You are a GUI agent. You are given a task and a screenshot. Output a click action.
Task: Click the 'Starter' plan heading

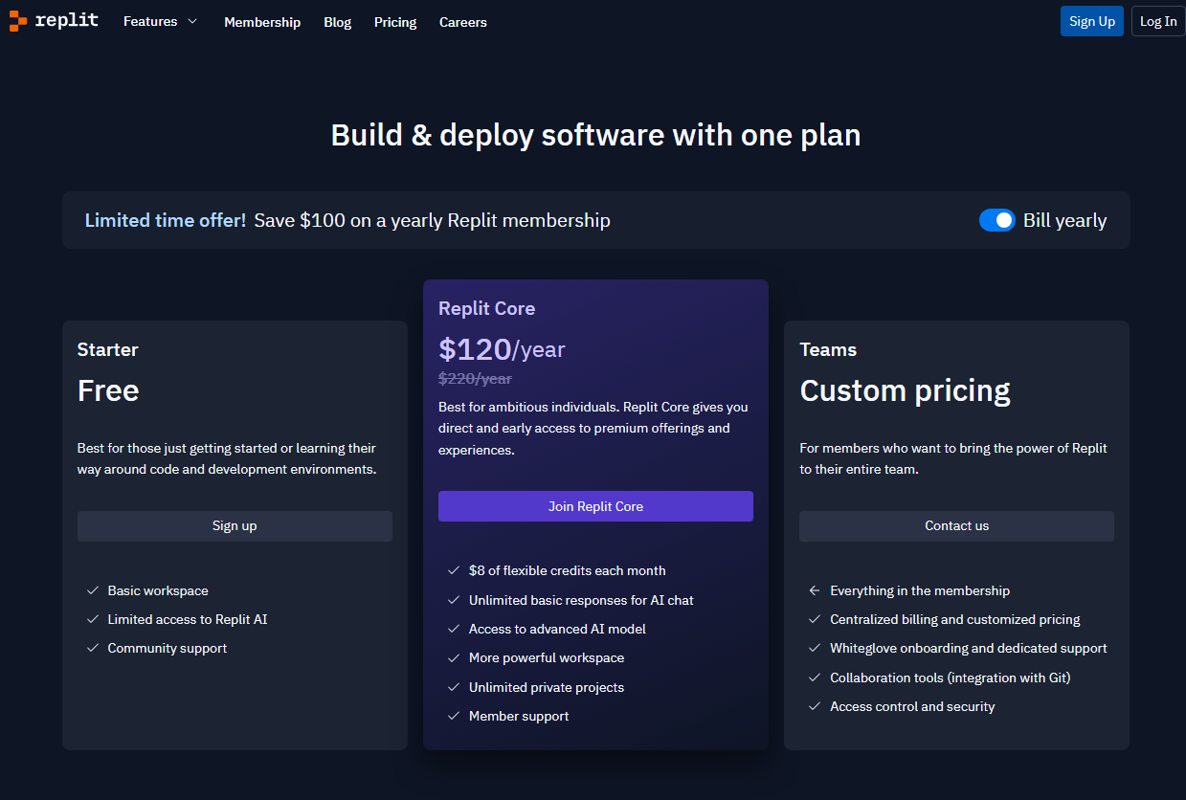click(x=107, y=349)
